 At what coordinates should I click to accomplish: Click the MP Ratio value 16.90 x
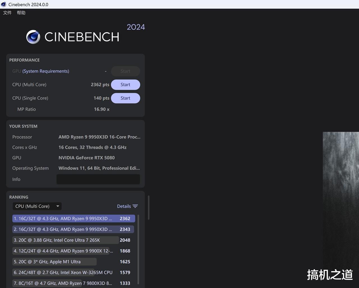pos(102,109)
